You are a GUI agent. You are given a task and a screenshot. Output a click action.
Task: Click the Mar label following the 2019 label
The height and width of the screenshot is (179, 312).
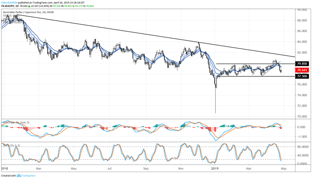point(249,168)
